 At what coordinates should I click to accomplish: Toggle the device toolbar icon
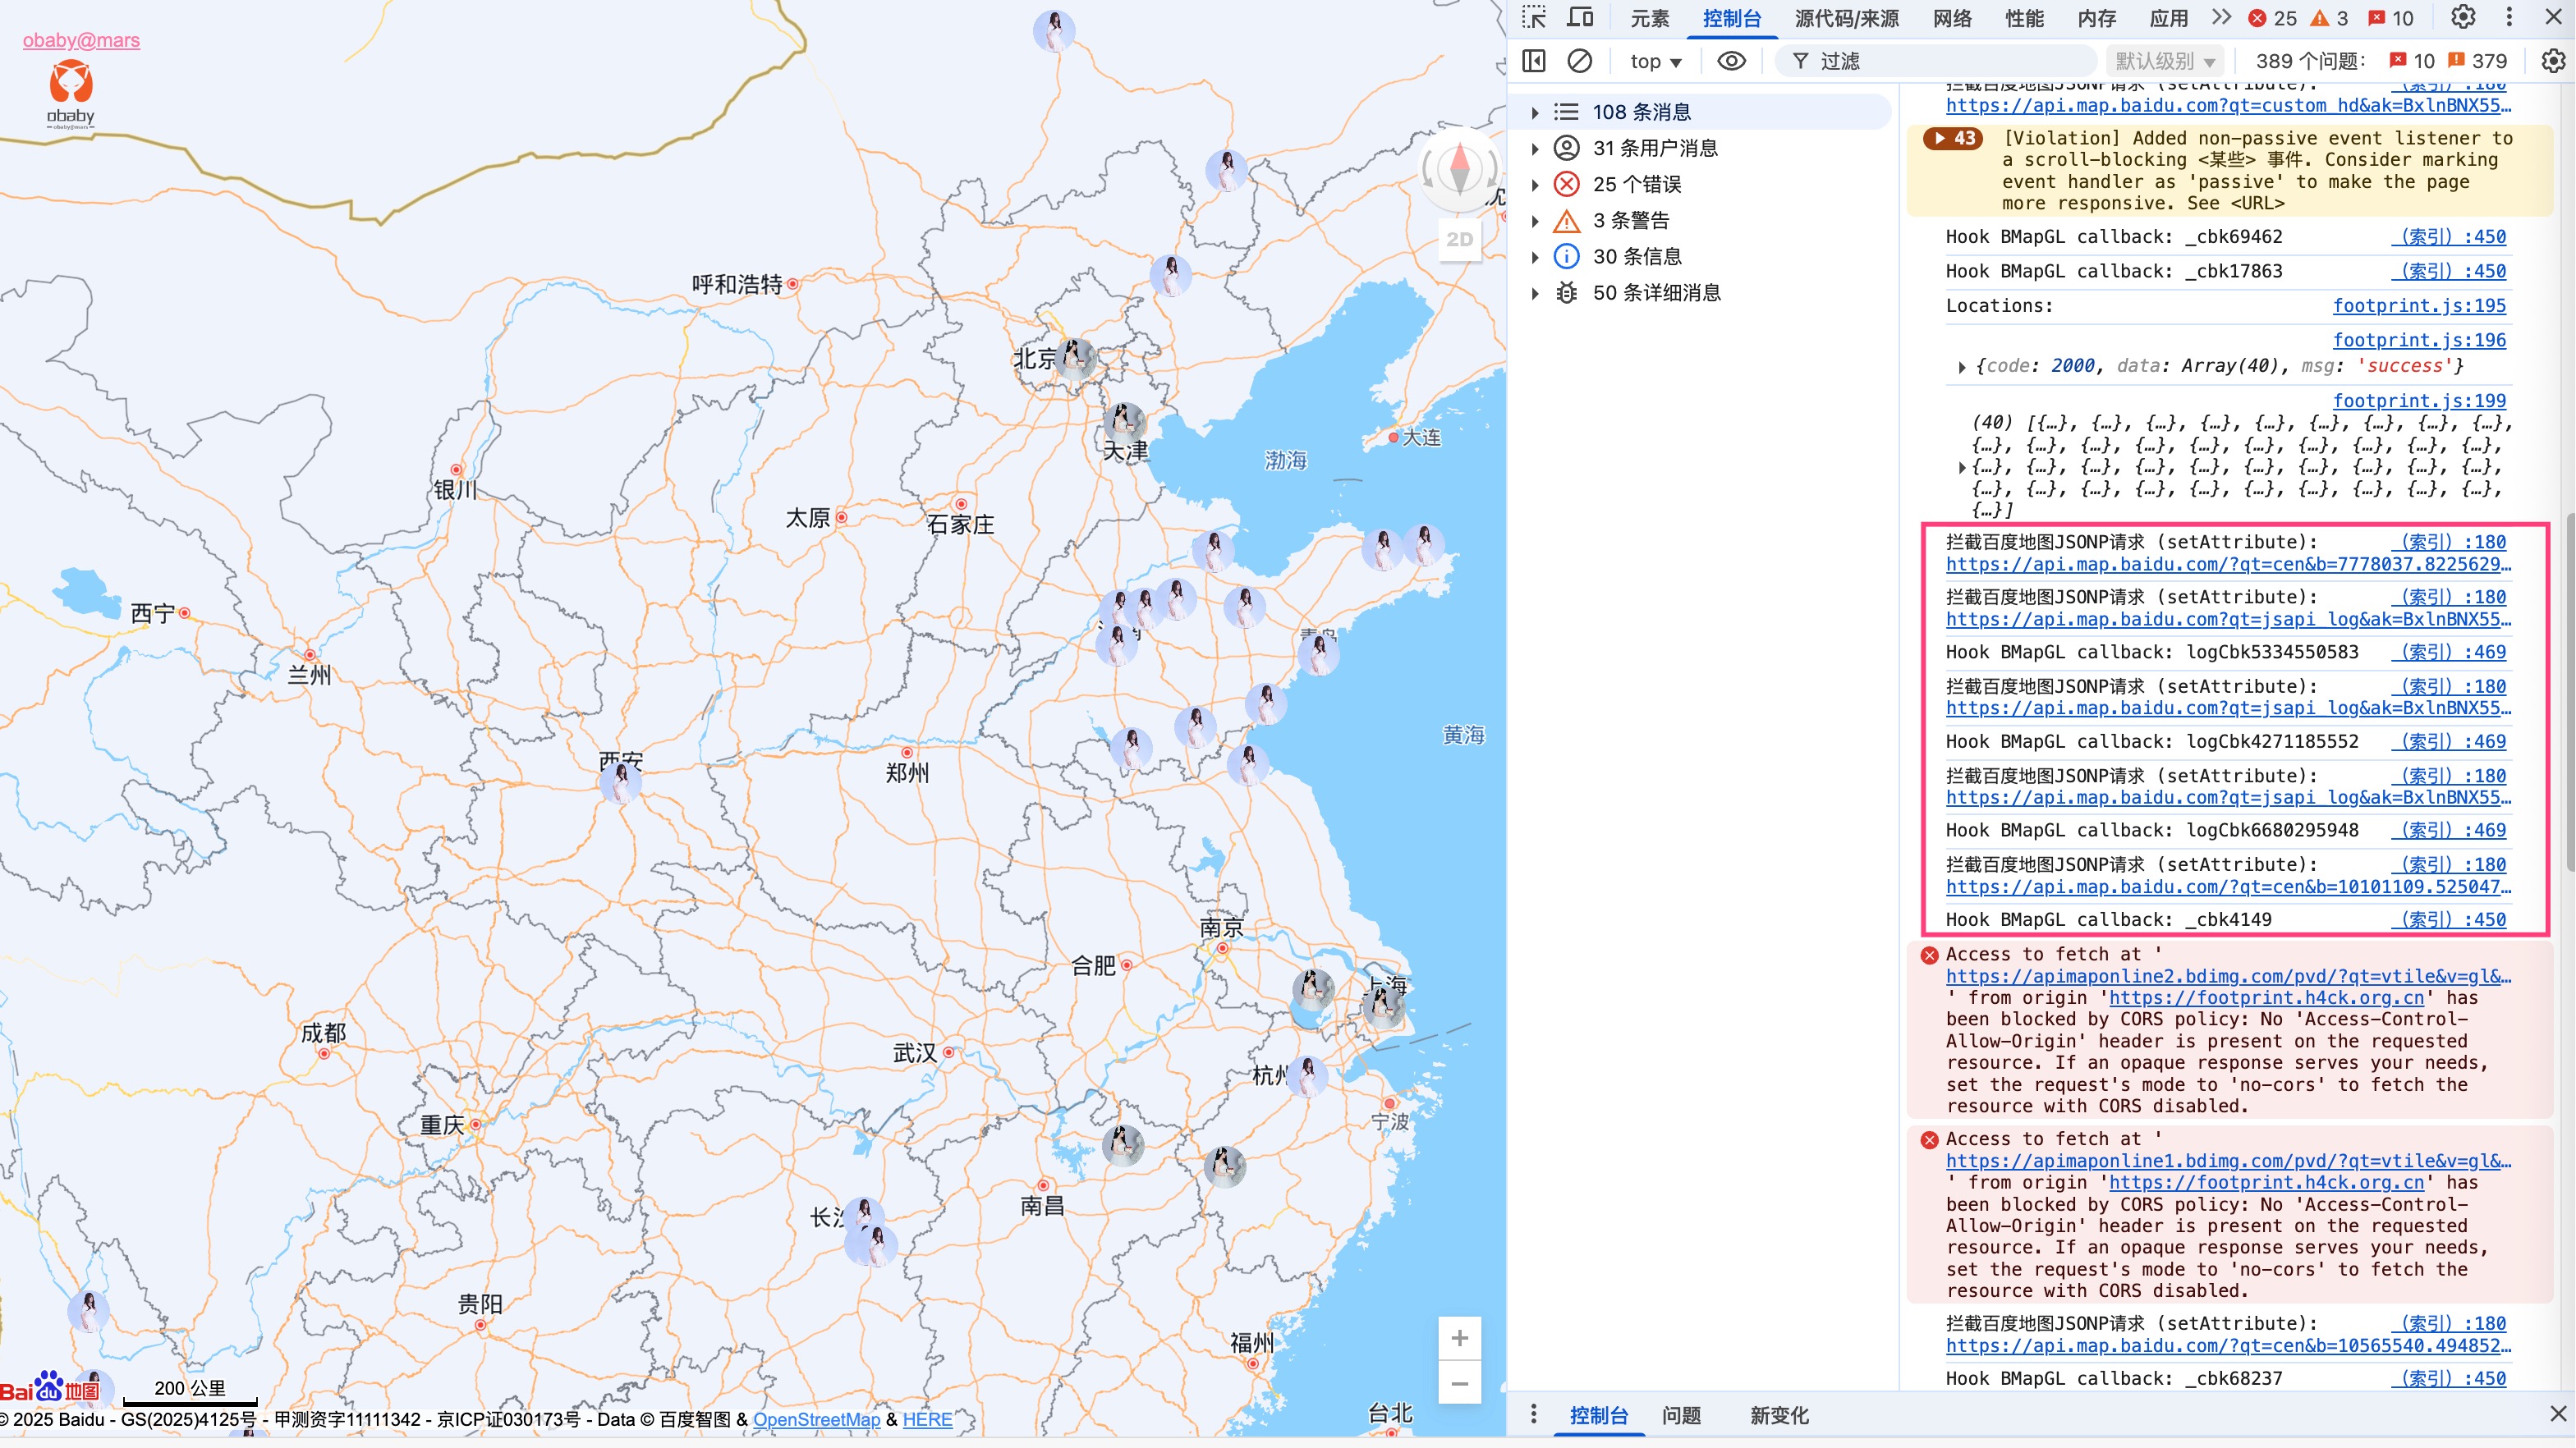point(1581,18)
